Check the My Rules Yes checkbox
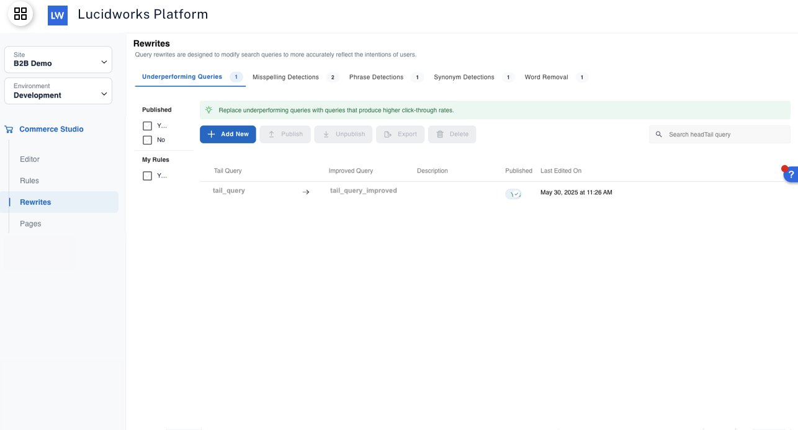The width and height of the screenshot is (798, 430). (x=147, y=176)
